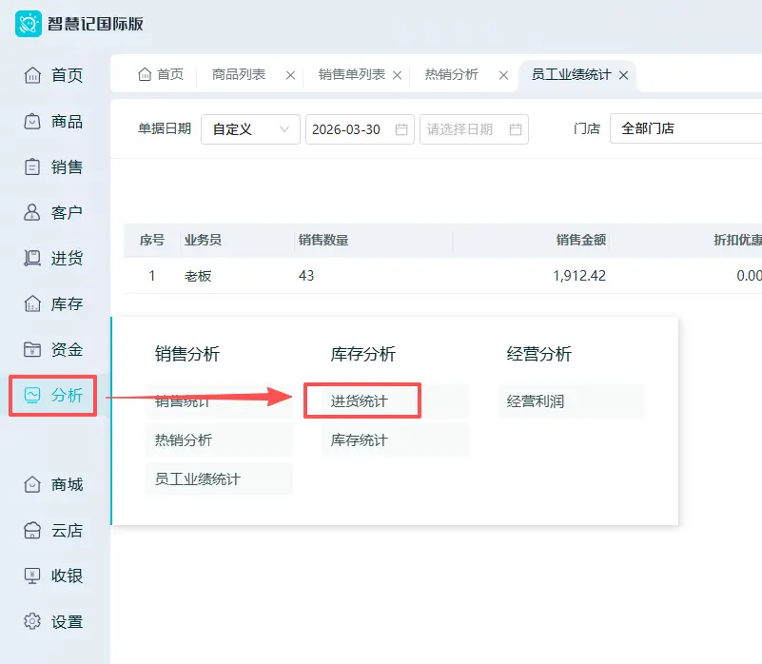Click the 序号 column header
This screenshot has height=664, width=762.
pos(152,240)
